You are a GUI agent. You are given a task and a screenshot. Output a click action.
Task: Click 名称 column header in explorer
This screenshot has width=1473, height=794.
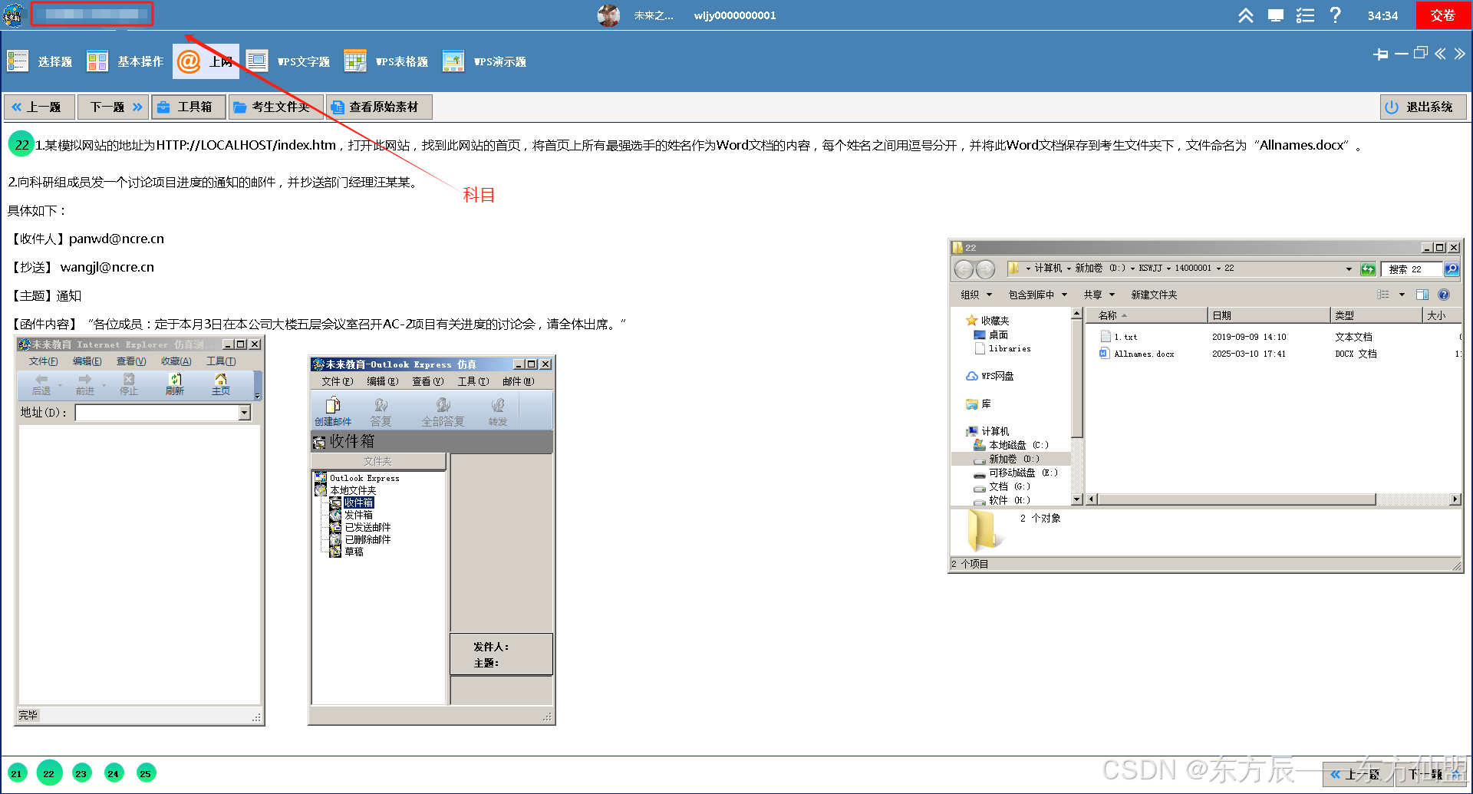pos(1146,315)
